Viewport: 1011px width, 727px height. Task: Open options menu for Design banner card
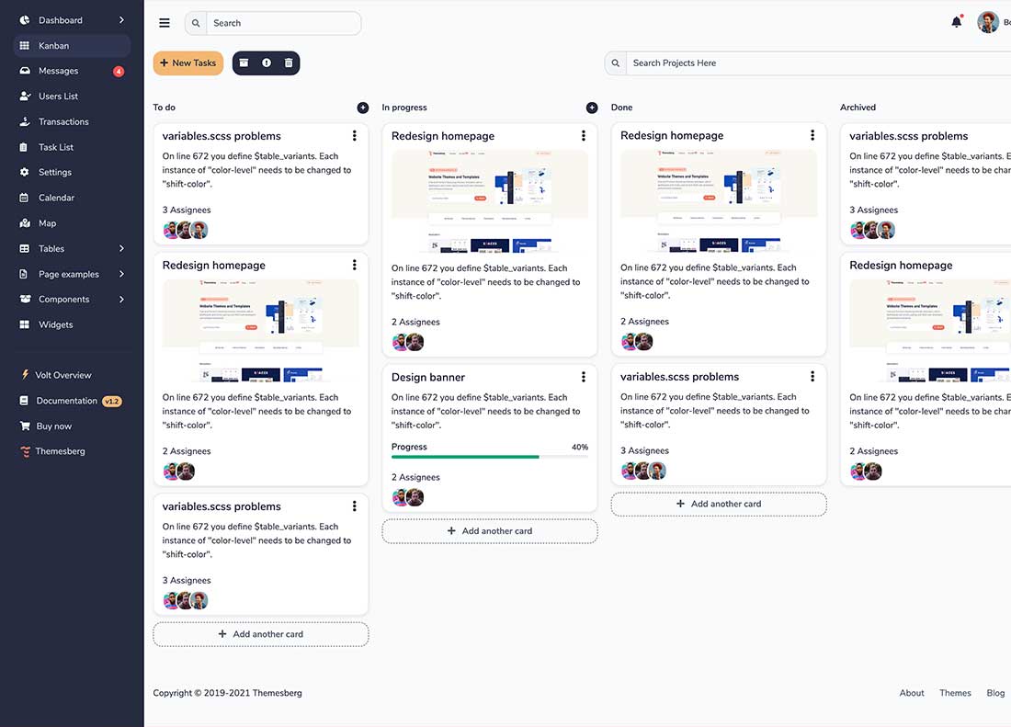pyautogui.click(x=584, y=377)
